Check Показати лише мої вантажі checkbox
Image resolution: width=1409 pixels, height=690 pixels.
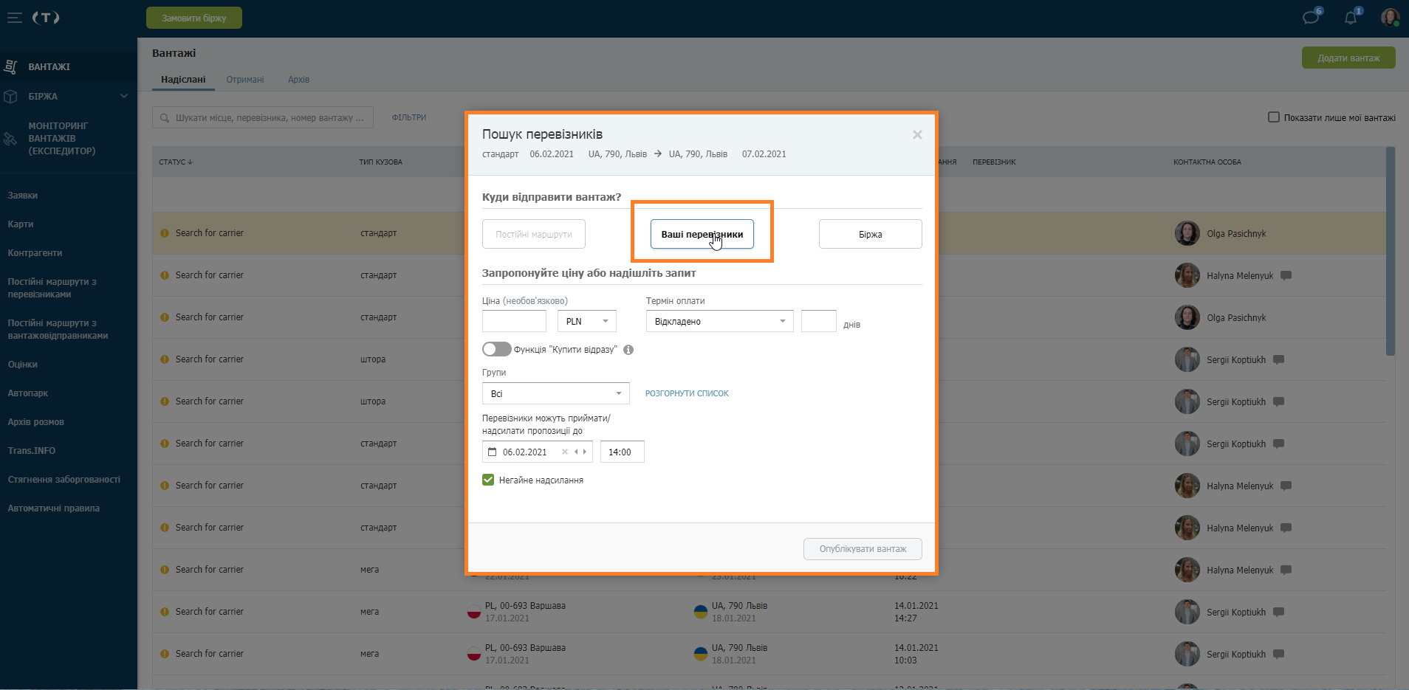[x=1274, y=117]
